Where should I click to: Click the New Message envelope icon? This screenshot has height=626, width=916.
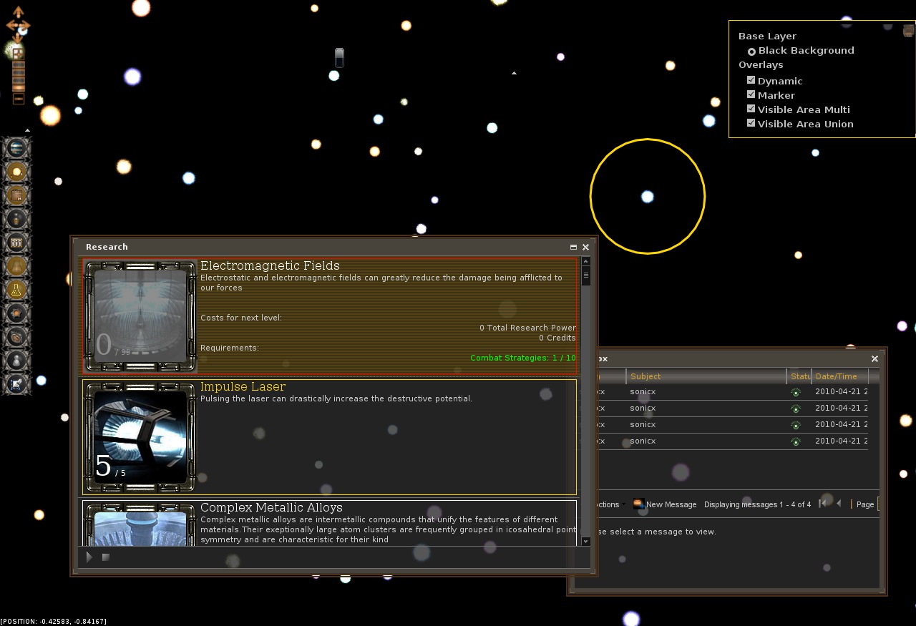[639, 504]
